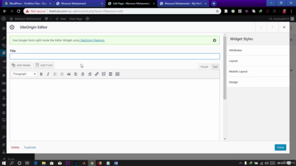Open File Explorer from the taskbar

[43, 163]
